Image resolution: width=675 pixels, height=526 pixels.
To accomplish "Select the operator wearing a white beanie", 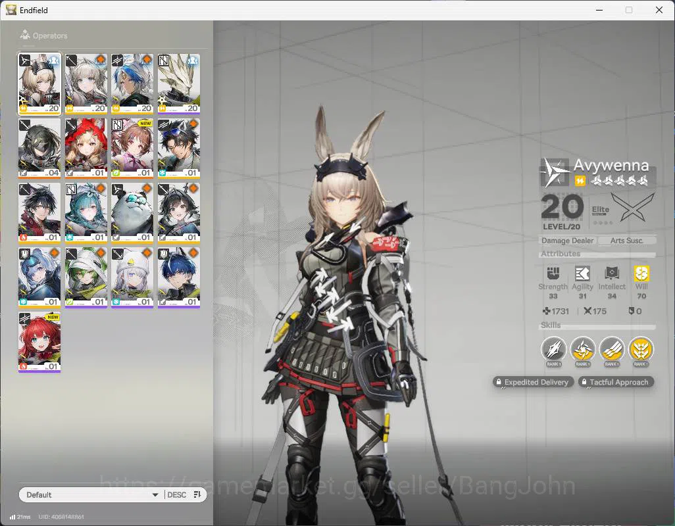I will [132, 277].
